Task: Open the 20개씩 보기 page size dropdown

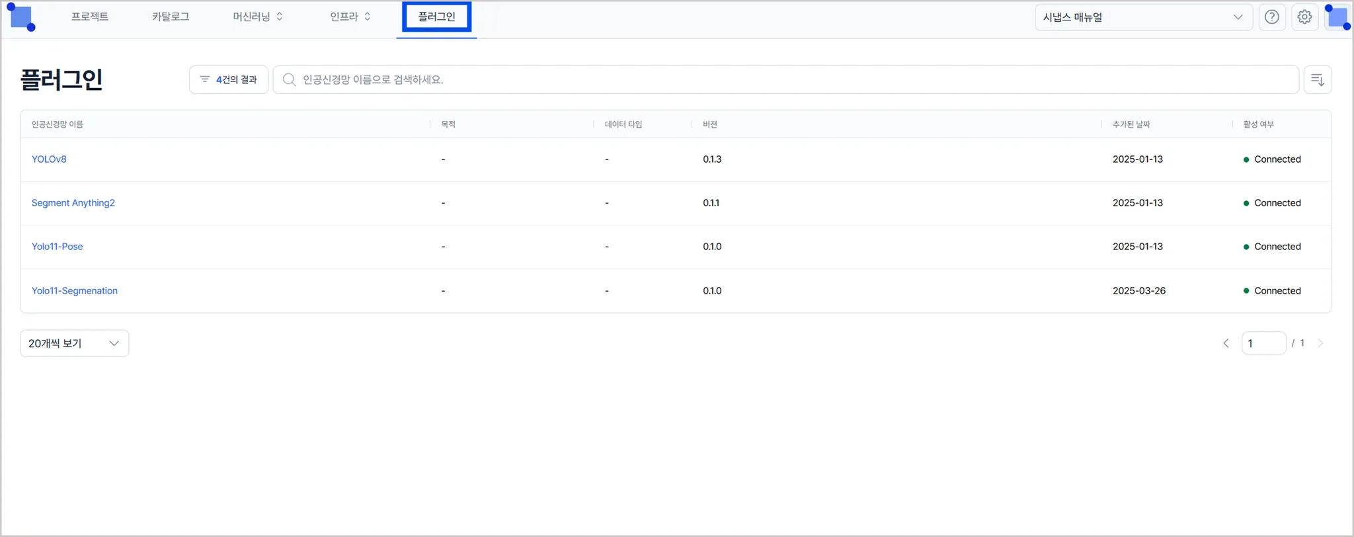Action: click(x=75, y=343)
